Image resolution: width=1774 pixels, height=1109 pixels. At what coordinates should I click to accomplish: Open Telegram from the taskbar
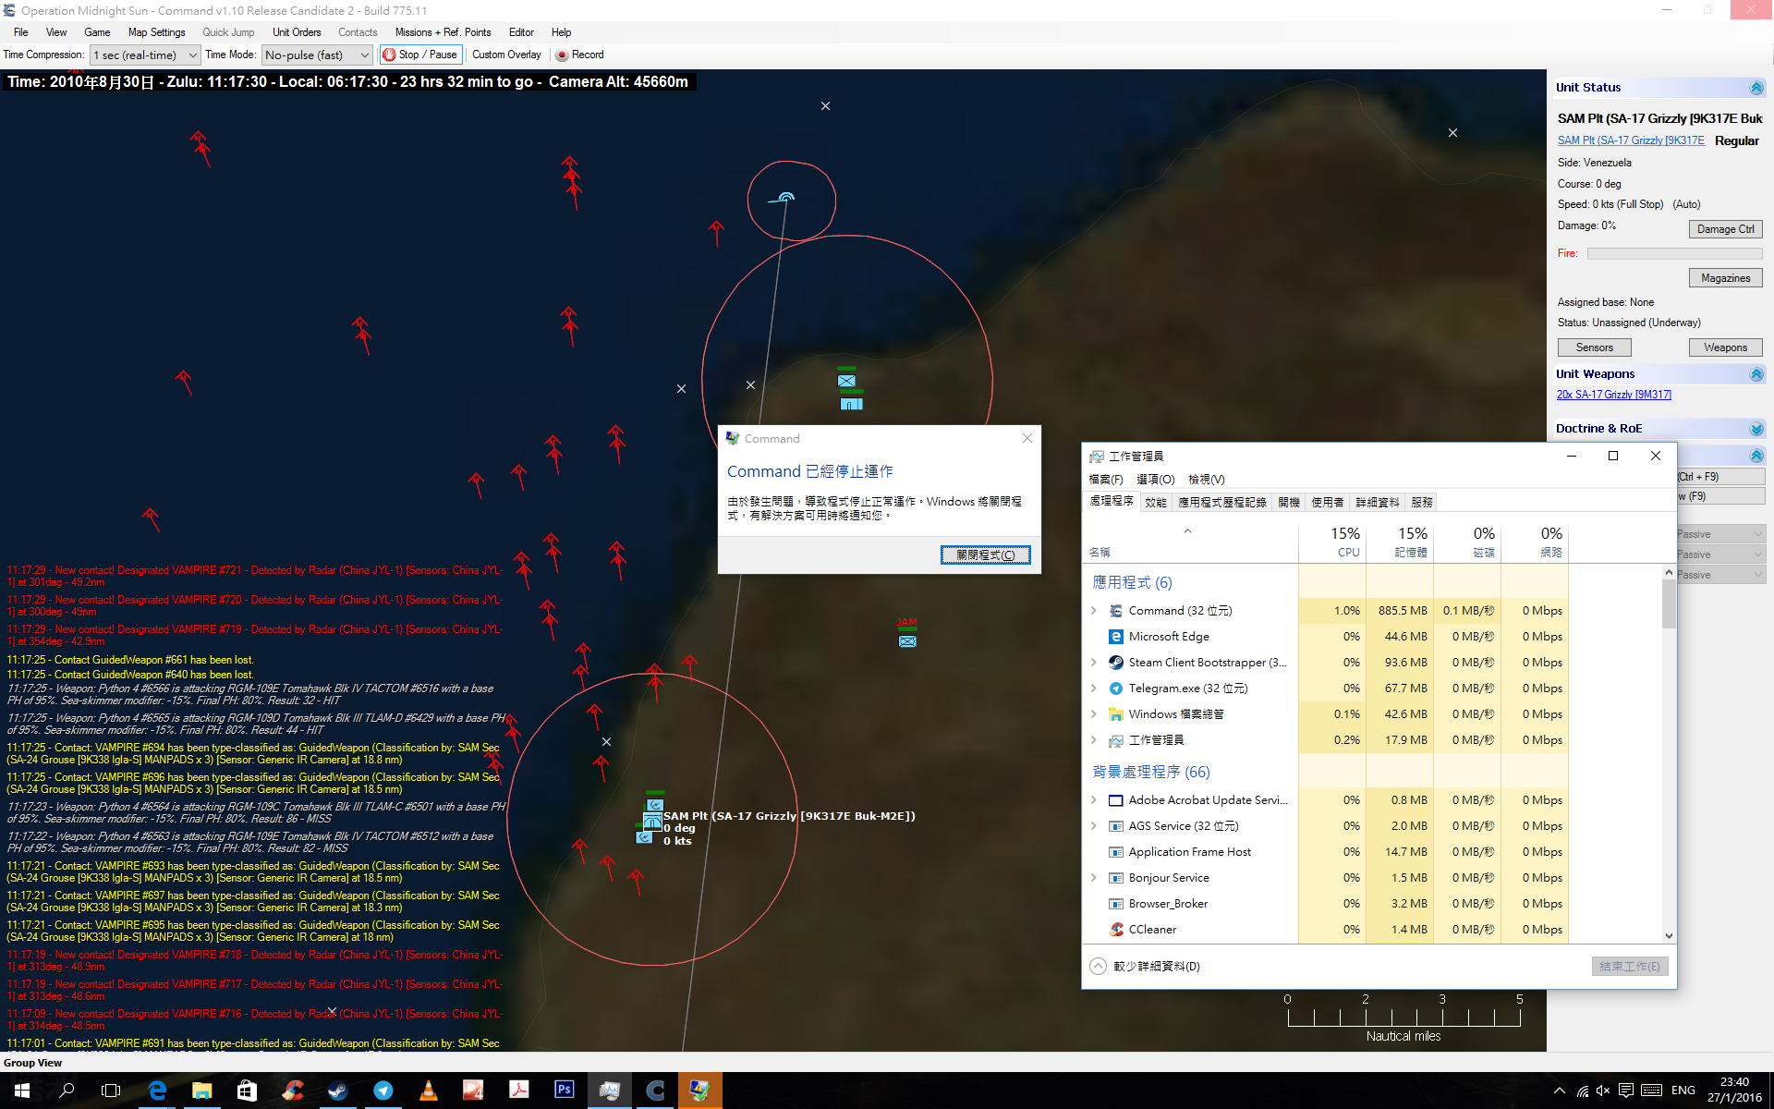pyautogui.click(x=383, y=1091)
